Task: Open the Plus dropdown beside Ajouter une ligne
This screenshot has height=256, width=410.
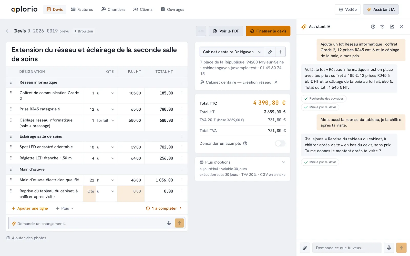Action: click(x=65, y=208)
